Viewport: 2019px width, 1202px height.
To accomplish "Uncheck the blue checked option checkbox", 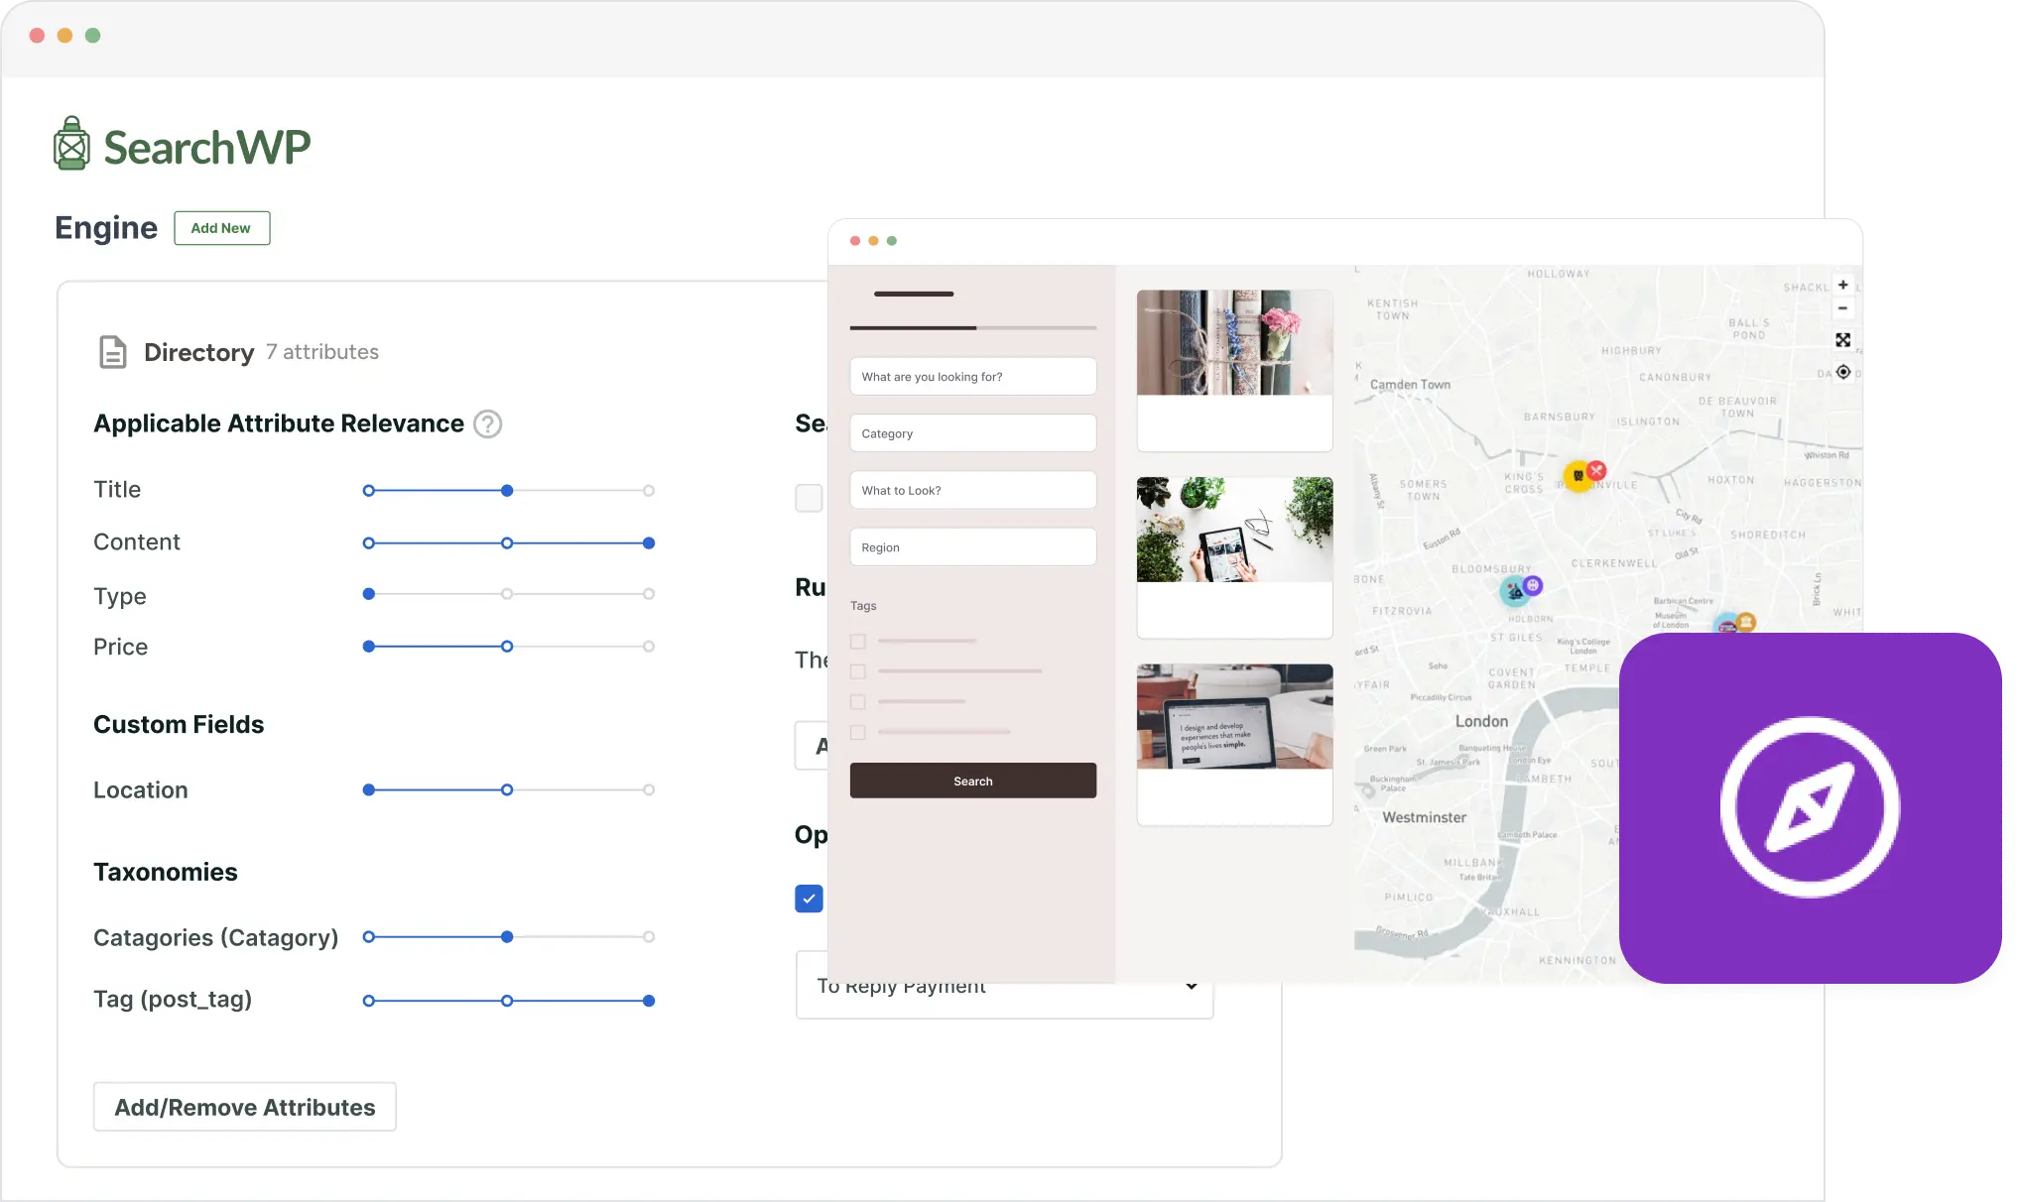I will click(809, 899).
